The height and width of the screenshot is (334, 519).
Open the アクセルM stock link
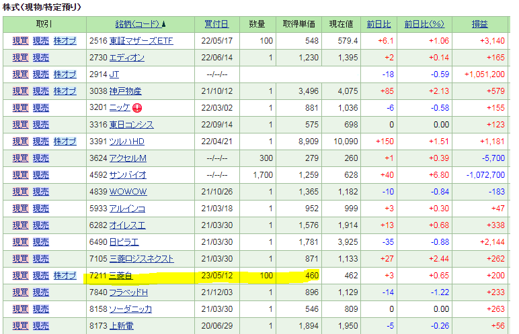(128, 158)
